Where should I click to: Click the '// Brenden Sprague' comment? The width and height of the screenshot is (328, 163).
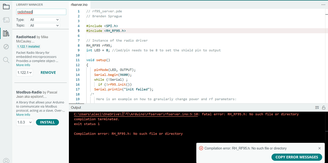coord(104,16)
